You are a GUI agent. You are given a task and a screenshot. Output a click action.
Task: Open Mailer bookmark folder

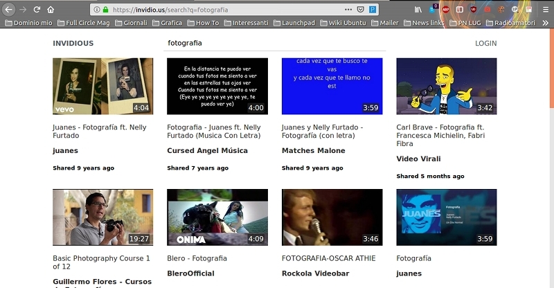click(385, 23)
